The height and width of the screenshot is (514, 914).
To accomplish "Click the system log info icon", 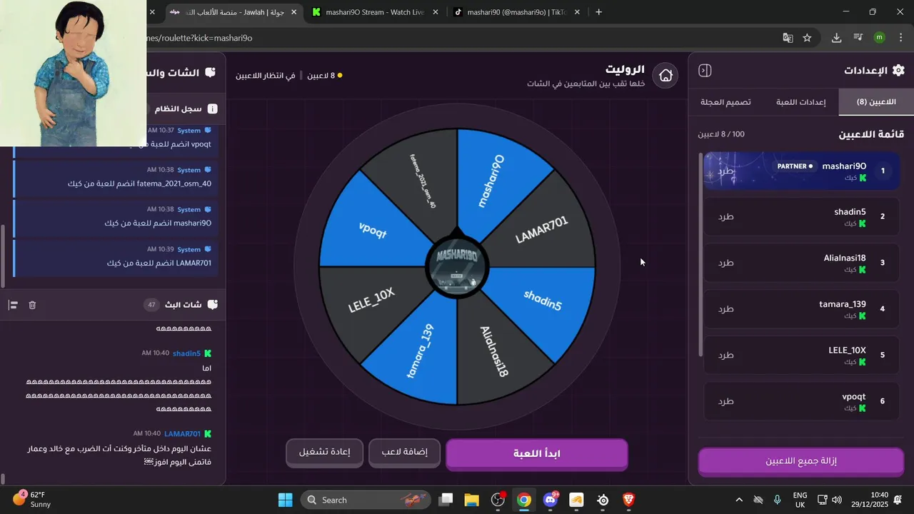I will [212, 109].
